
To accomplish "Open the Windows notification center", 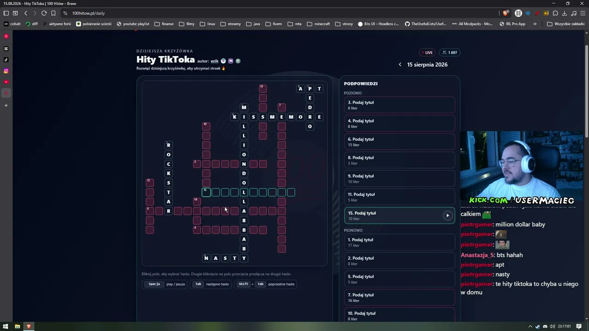I will pos(579,326).
